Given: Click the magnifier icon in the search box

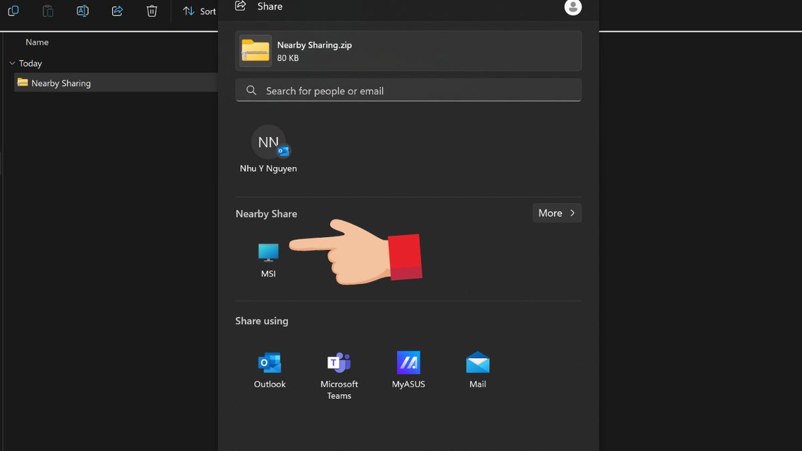Looking at the screenshot, I should pyautogui.click(x=251, y=90).
